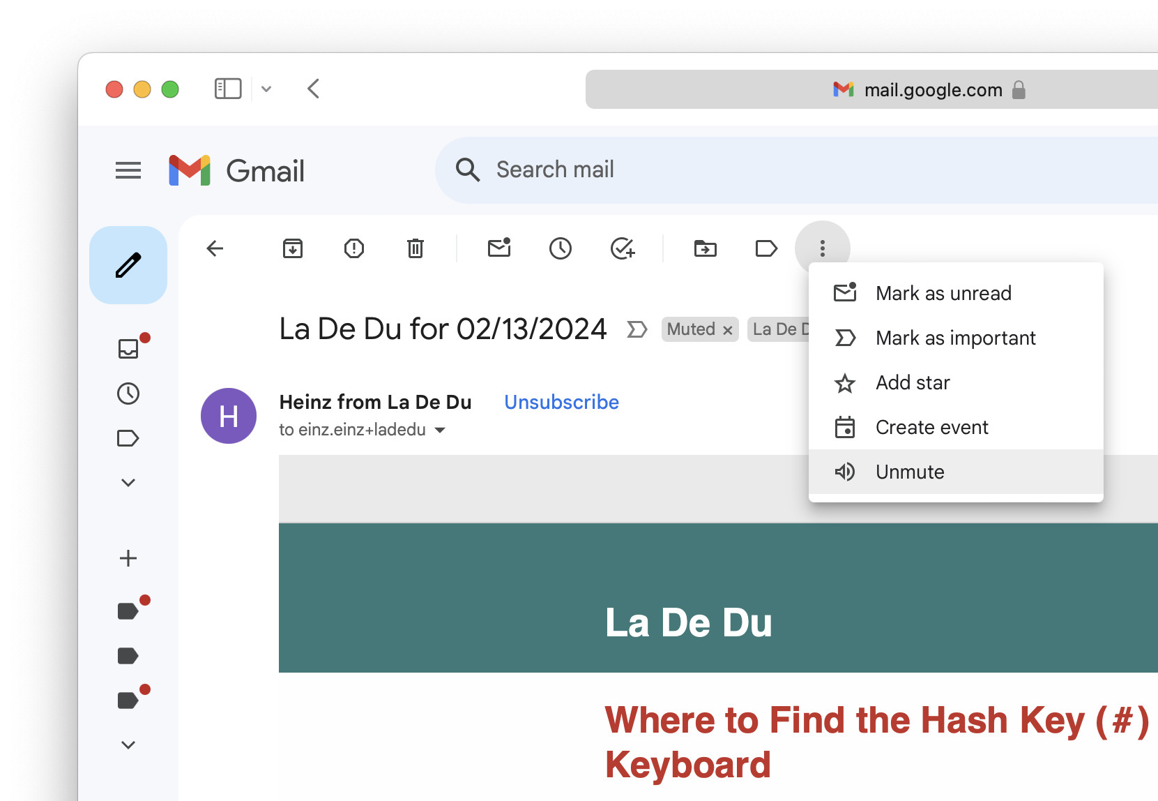Image resolution: width=1158 pixels, height=801 pixels.
Task: Click the subject La De Du for 02/13/2024
Action: 443,329
